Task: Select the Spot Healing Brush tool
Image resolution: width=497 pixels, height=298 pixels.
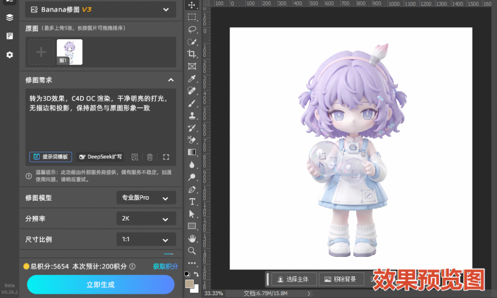Action: coord(192,91)
